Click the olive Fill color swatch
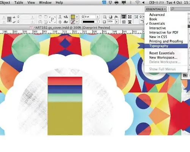The width and height of the screenshot is (190, 152). 73,17
